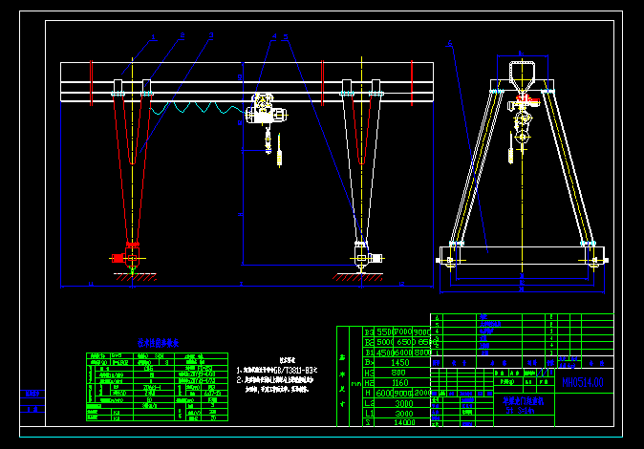The image size is (644, 449).
Task: Click part callout number 4 label
Action: tap(274, 37)
